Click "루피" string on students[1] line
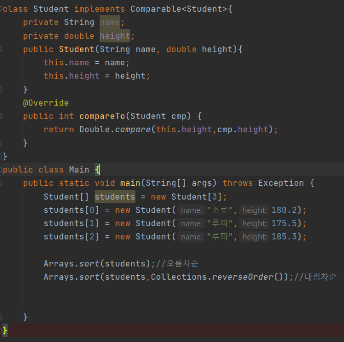This screenshot has width=344, height=342. (x=220, y=223)
